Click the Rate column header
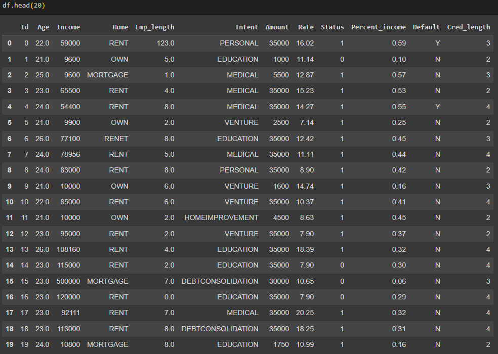The height and width of the screenshot is (354, 498). click(x=306, y=27)
